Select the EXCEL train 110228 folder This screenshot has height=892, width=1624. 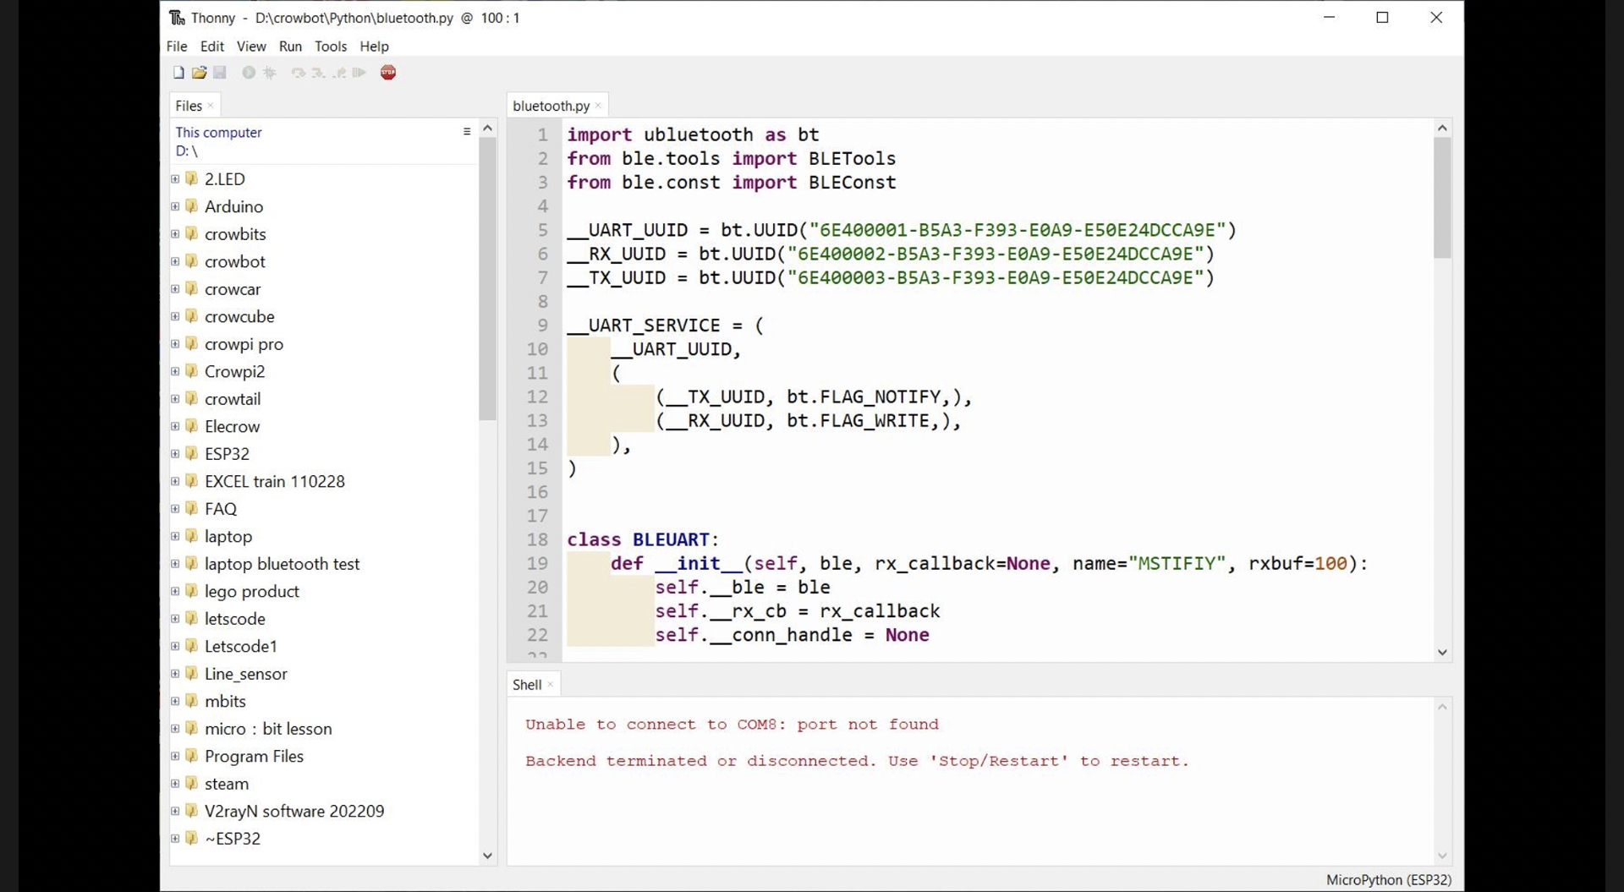click(275, 481)
